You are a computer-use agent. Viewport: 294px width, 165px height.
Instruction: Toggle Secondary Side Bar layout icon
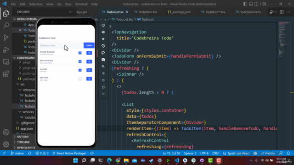(x=256, y=4)
